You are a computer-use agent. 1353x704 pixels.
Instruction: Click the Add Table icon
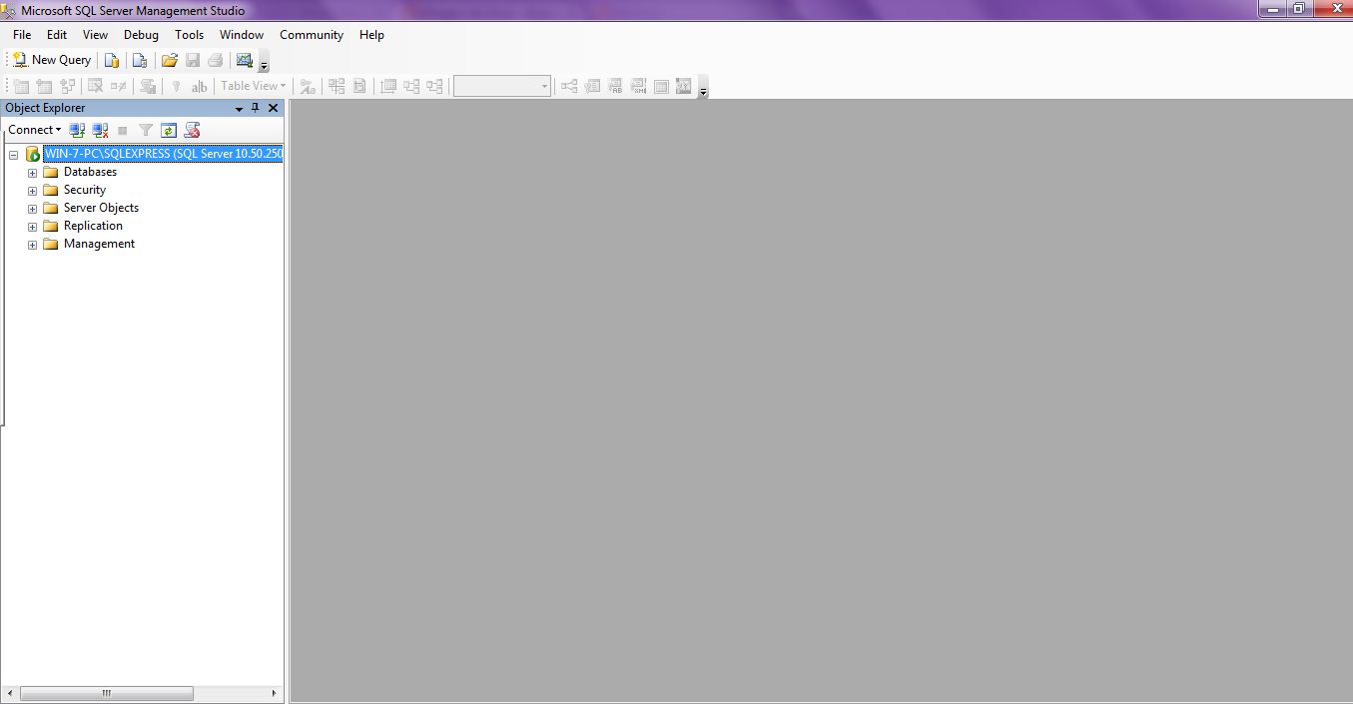click(x=44, y=86)
